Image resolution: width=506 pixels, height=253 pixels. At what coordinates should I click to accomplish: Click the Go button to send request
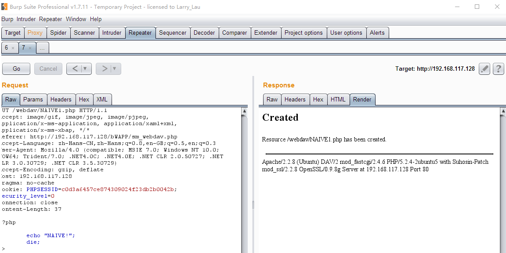pyautogui.click(x=16, y=69)
